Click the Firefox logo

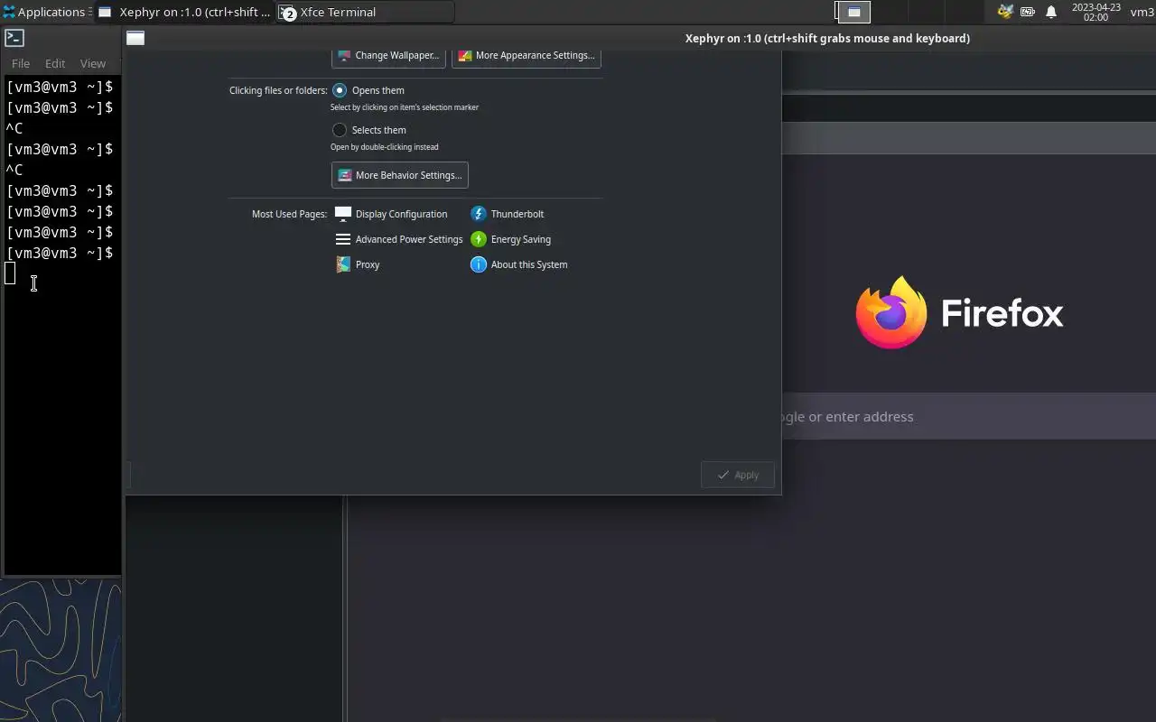[x=891, y=312]
